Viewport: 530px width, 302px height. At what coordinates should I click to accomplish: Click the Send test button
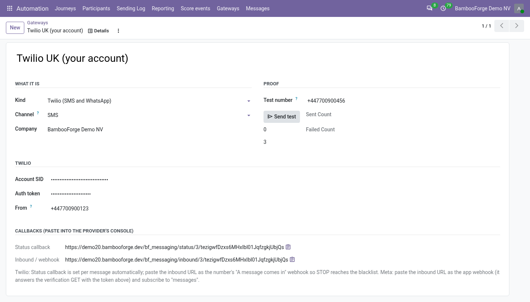tap(282, 117)
